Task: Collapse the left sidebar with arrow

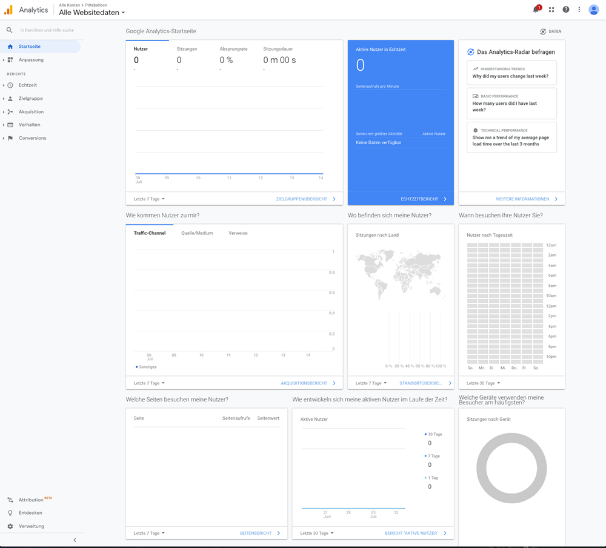Action: click(75, 540)
